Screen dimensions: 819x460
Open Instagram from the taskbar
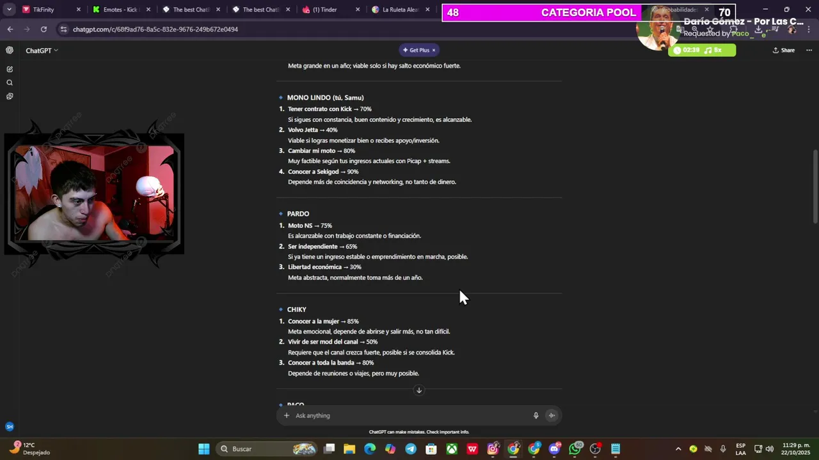point(493,449)
